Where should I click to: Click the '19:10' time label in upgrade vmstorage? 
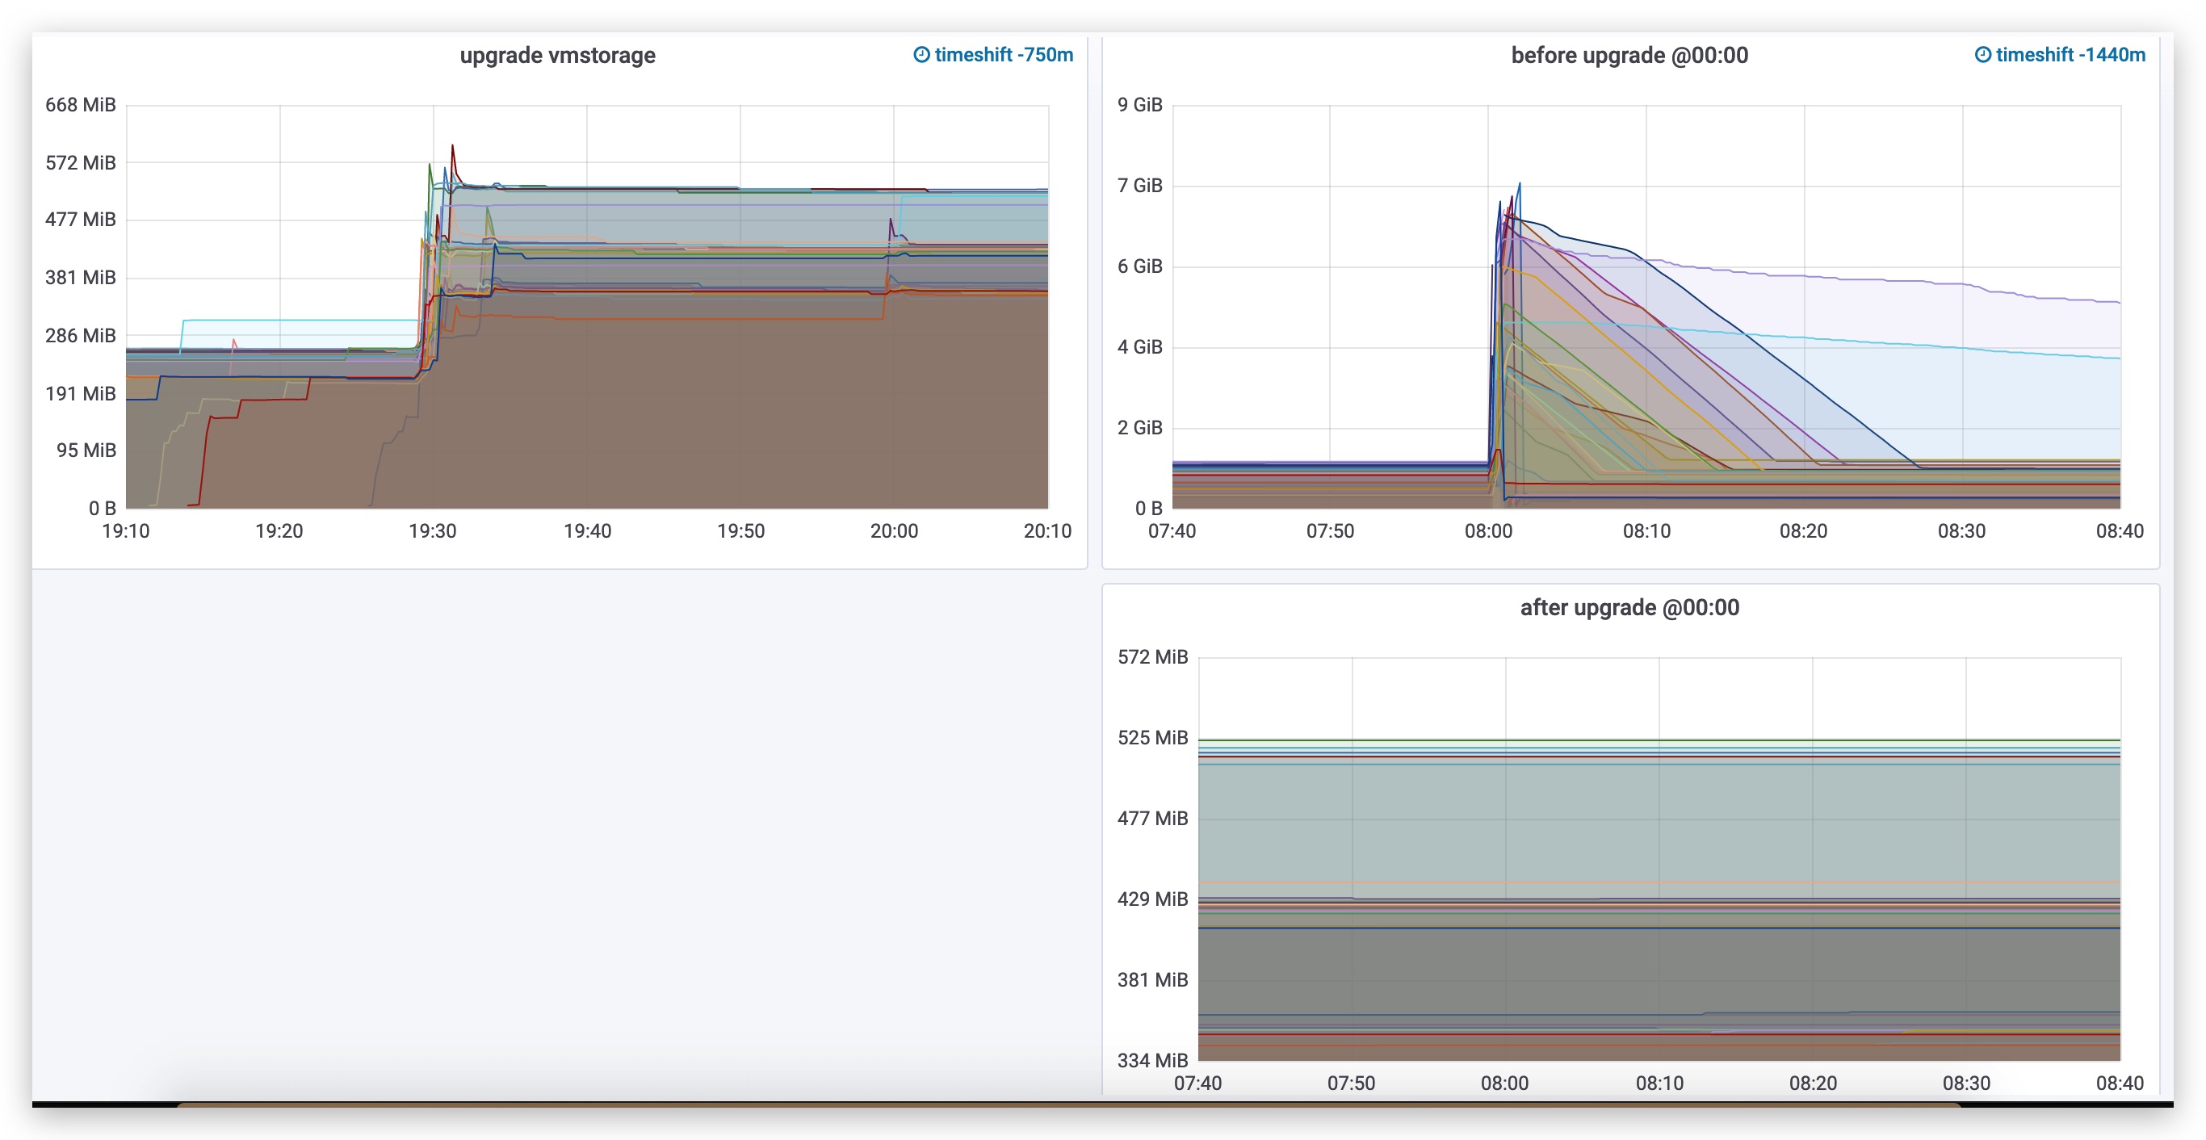coord(126,531)
